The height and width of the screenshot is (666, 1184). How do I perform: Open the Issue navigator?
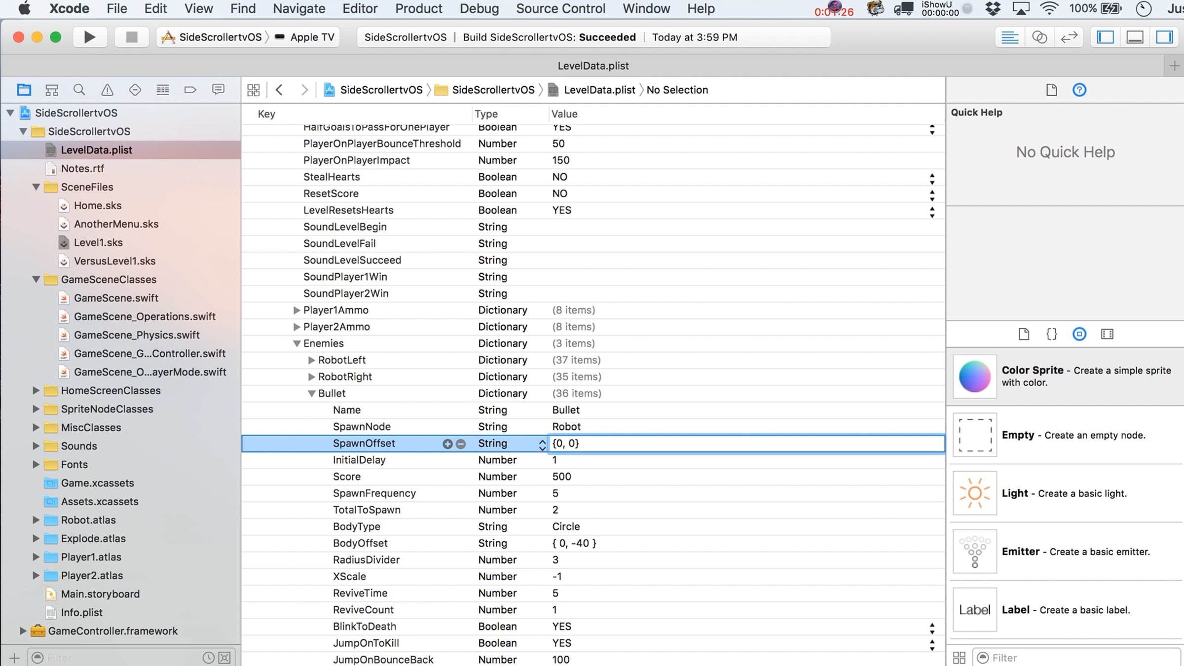[107, 90]
